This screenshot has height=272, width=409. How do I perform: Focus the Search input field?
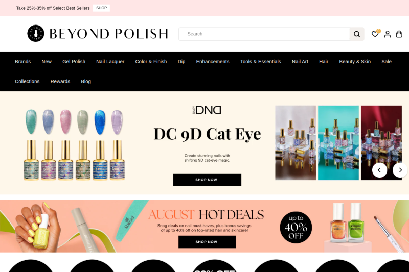click(x=264, y=34)
